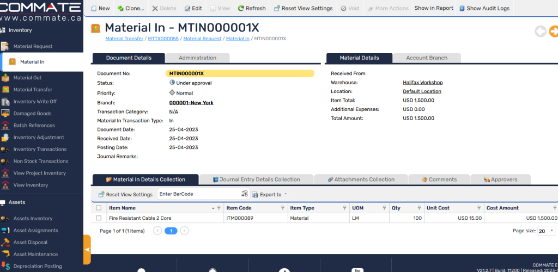
Task: Open the Journal Entry Details Collection tab
Action: point(256,180)
